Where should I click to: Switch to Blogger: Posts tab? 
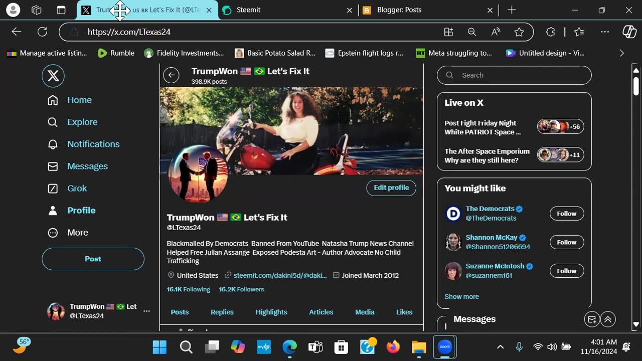429,10
